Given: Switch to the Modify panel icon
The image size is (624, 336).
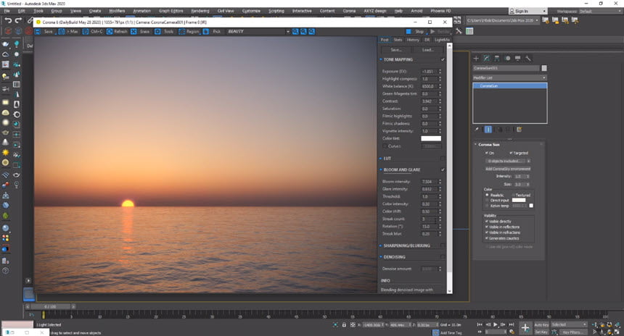Looking at the screenshot, I should pos(486,57).
